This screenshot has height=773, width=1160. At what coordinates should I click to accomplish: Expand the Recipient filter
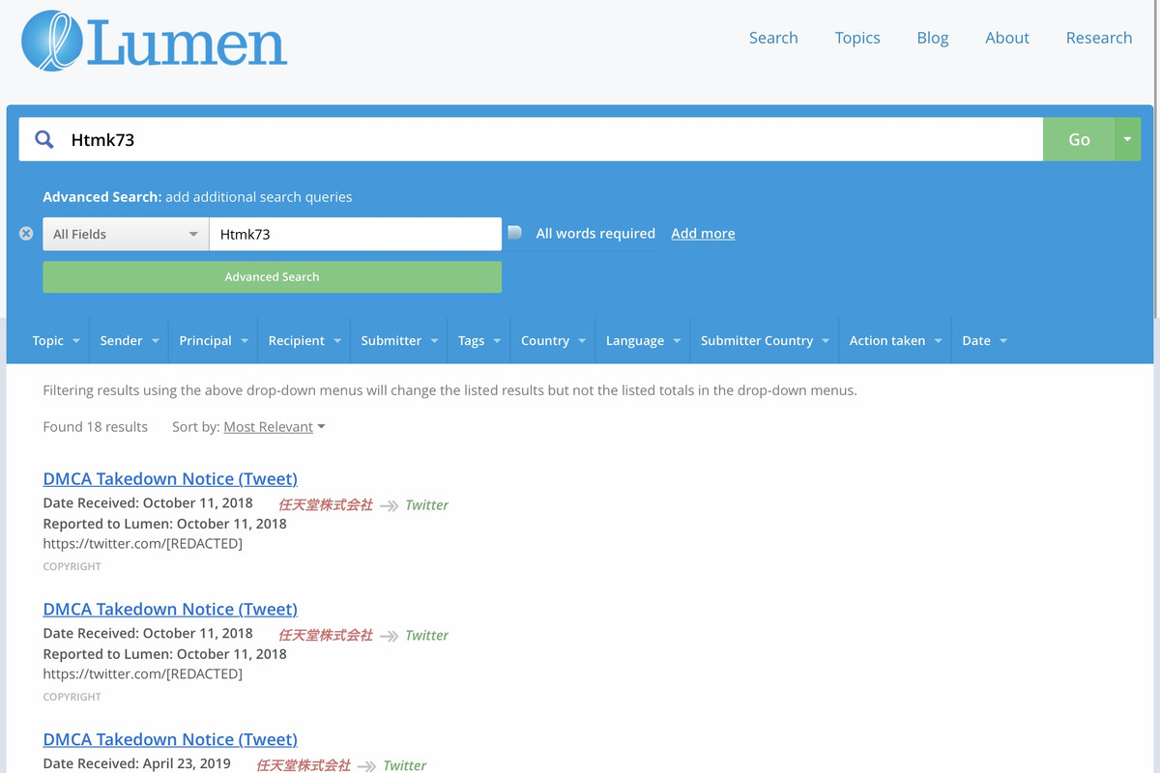tap(304, 340)
